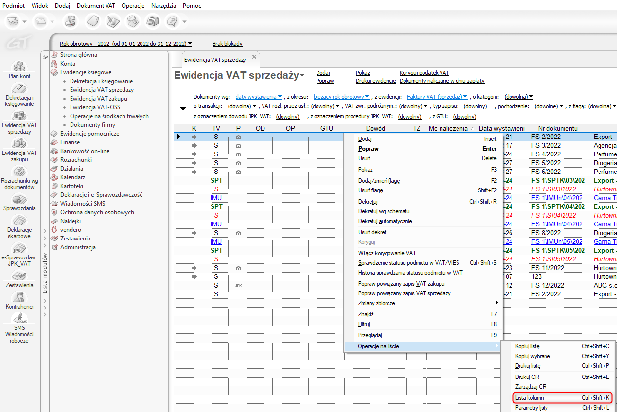Open the Operacje menu in menu bar
Image resolution: width=617 pixels, height=412 pixels.
(132, 6)
